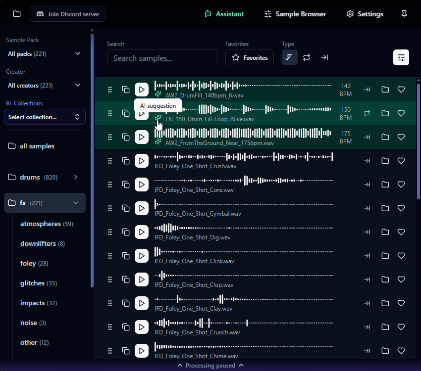Viewport: 421px width, 371px height.
Task: Click the drag handle of IFD_Foley_One_Shot_Dig.wav
Action: (110, 232)
